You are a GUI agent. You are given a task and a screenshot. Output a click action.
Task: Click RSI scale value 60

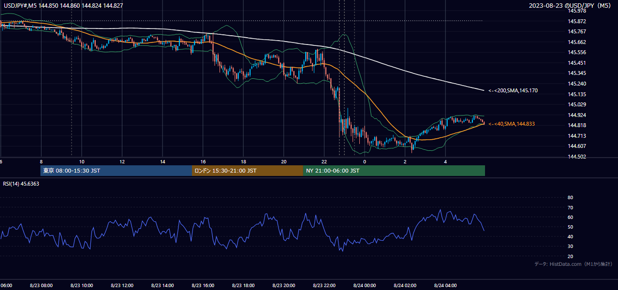click(570, 217)
